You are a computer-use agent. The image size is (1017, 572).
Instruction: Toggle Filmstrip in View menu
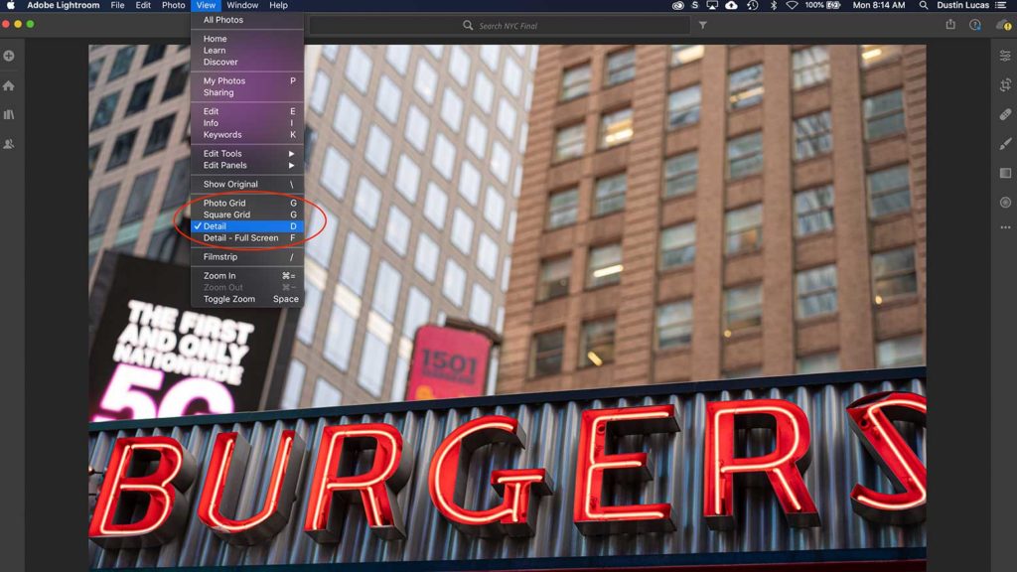pos(246,257)
